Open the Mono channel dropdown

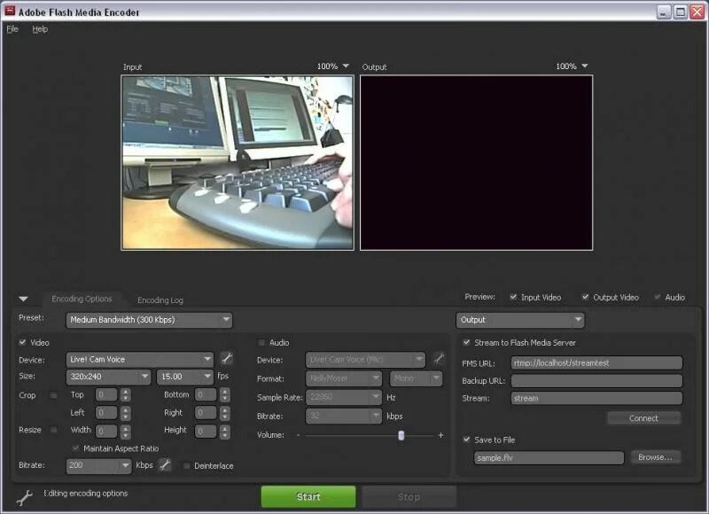coord(416,378)
